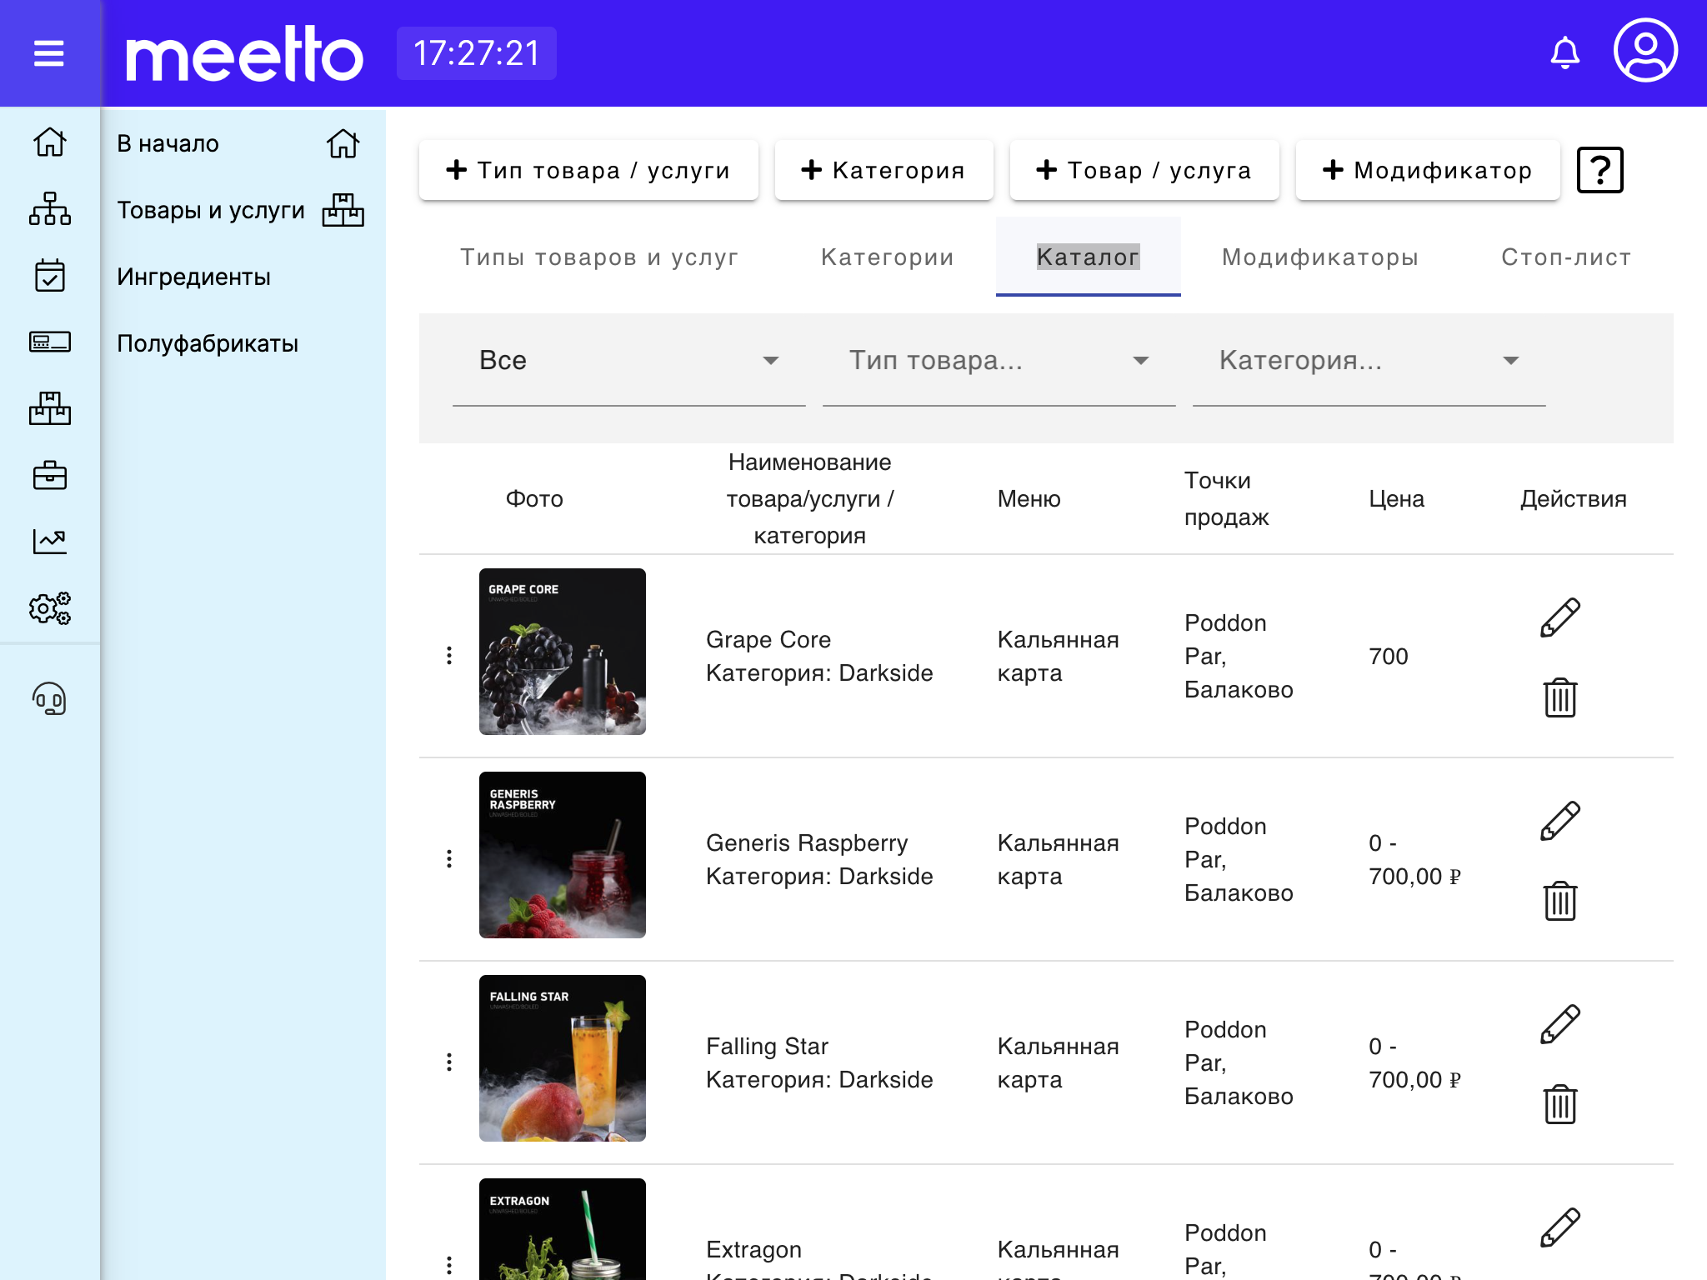The height and width of the screenshot is (1280, 1707).
Task: Click the '+ Товар / услуга' button
Action: pyautogui.click(x=1144, y=169)
